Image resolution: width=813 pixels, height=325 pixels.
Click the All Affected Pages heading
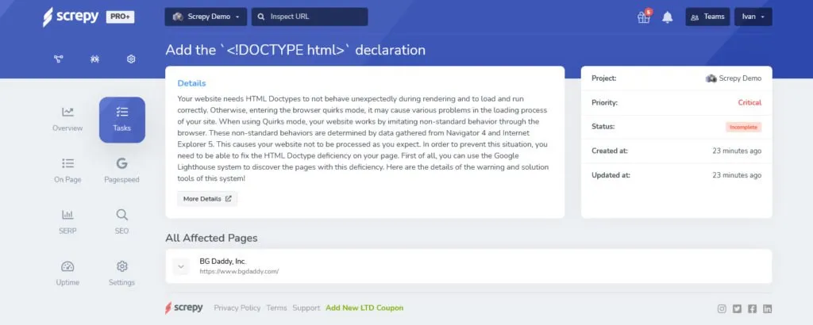coord(211,238)
